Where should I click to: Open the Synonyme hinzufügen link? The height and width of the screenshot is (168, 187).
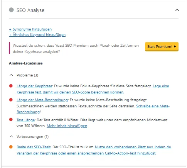point(30,29)
